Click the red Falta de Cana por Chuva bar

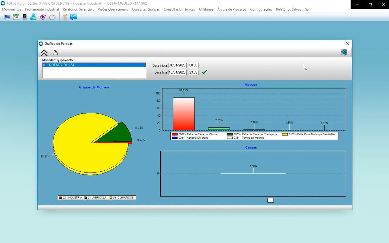pyautogui.click(x=184, y=114)
